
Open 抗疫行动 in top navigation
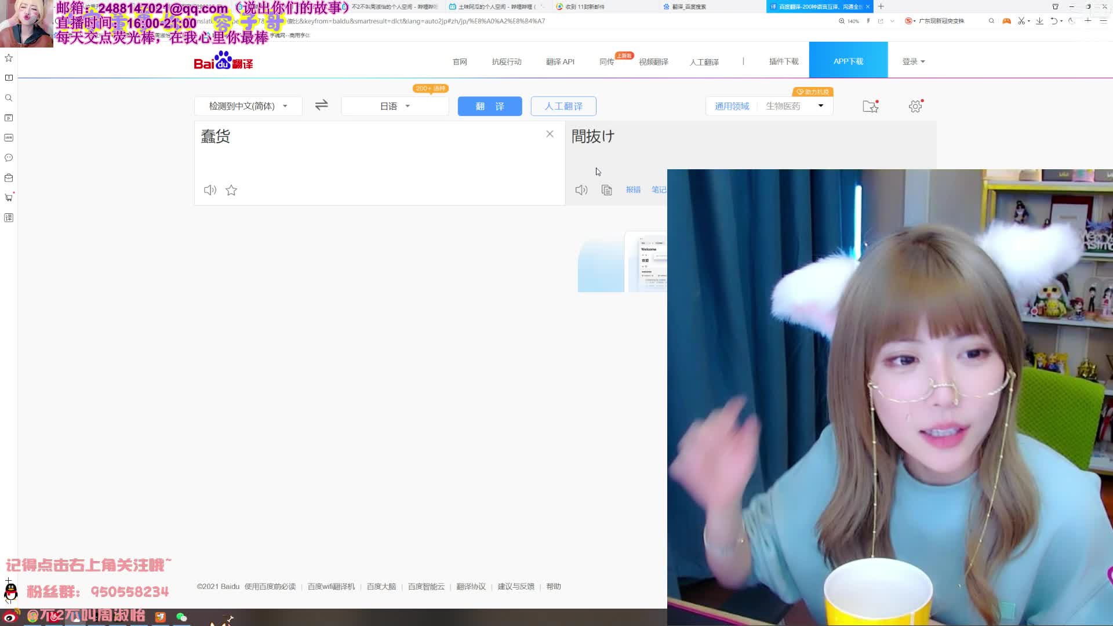point(507,61)
